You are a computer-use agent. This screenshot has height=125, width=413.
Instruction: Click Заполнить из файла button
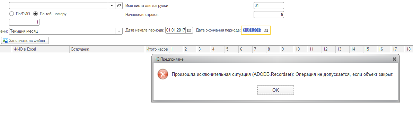[x=25, y=41]
